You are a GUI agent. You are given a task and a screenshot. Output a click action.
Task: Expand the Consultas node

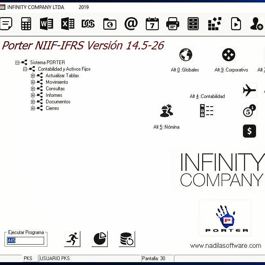(33, 89)
